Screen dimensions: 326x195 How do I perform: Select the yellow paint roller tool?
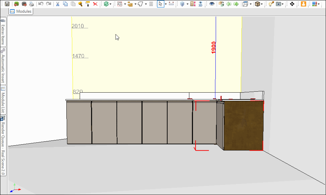point(88,4)
